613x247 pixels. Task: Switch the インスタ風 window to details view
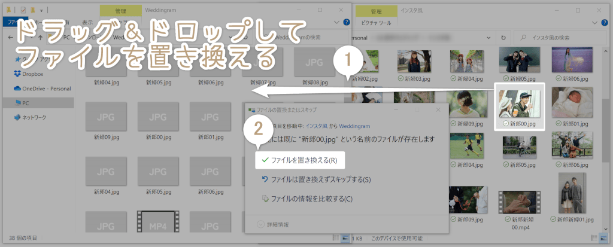[594, 237]
